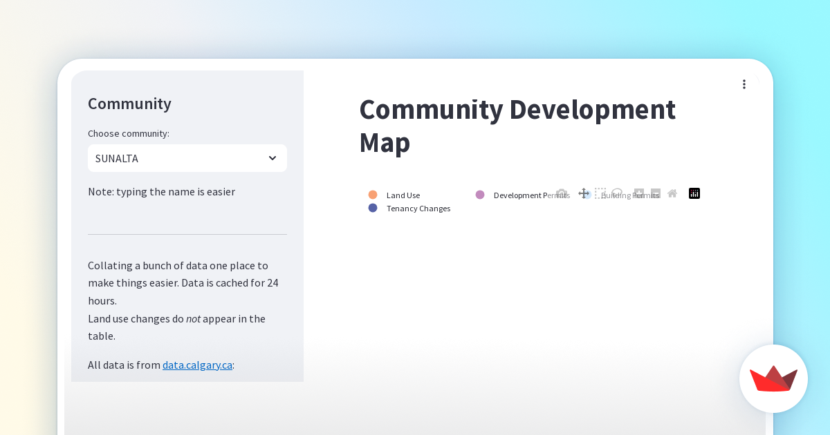This screenshot has width=830, height=435.
Task: Choose the Lasso Select tool
Action: (617, 193)
